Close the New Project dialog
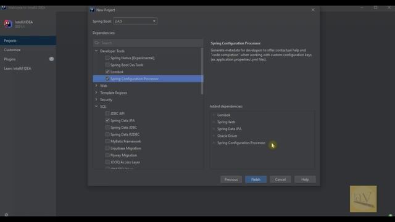This screenshot has width=395, height=222. click(x=313, y=10)
